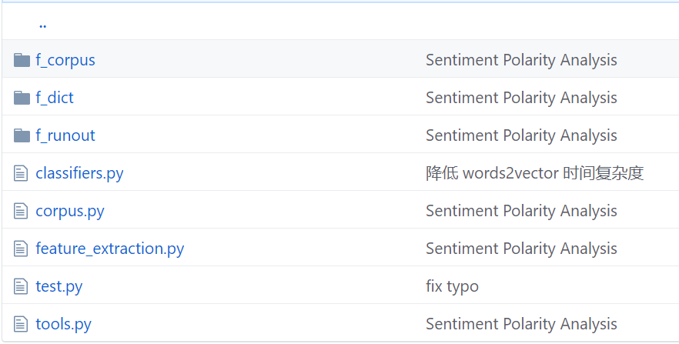Open the classifiers.py file

[79, 173]
